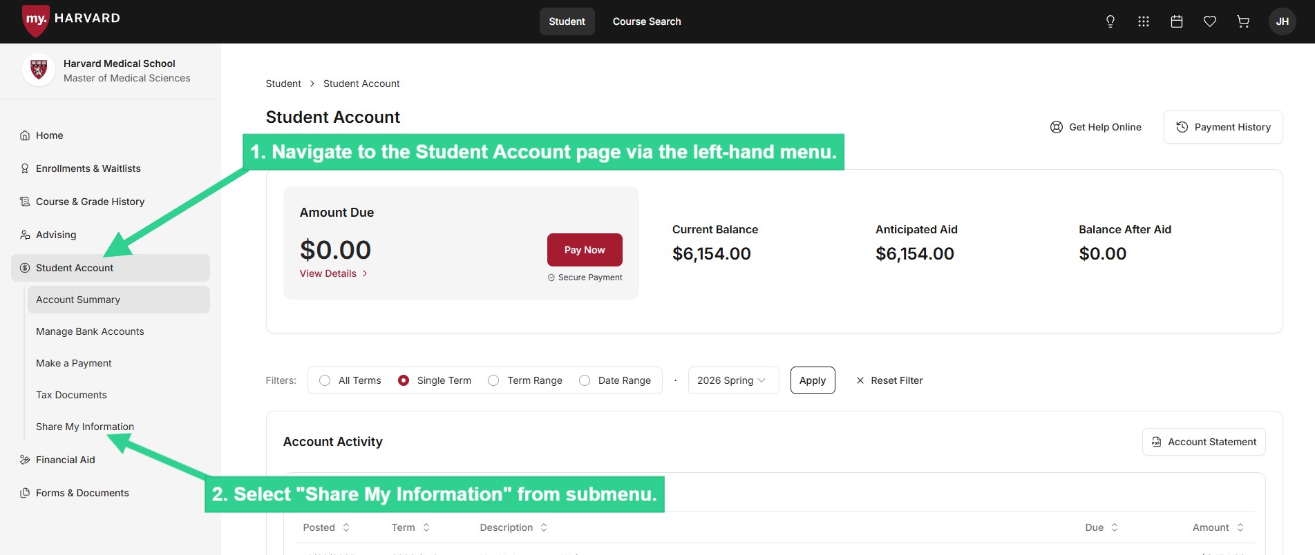This screenshot has width=1315, height=555.
Task: Click the Student breadcrumb link
Action: click(x=283, y=84)
